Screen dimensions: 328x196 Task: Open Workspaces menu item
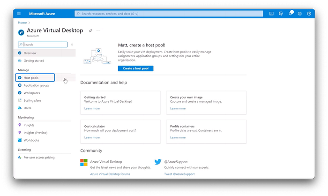tap(45, 93)
